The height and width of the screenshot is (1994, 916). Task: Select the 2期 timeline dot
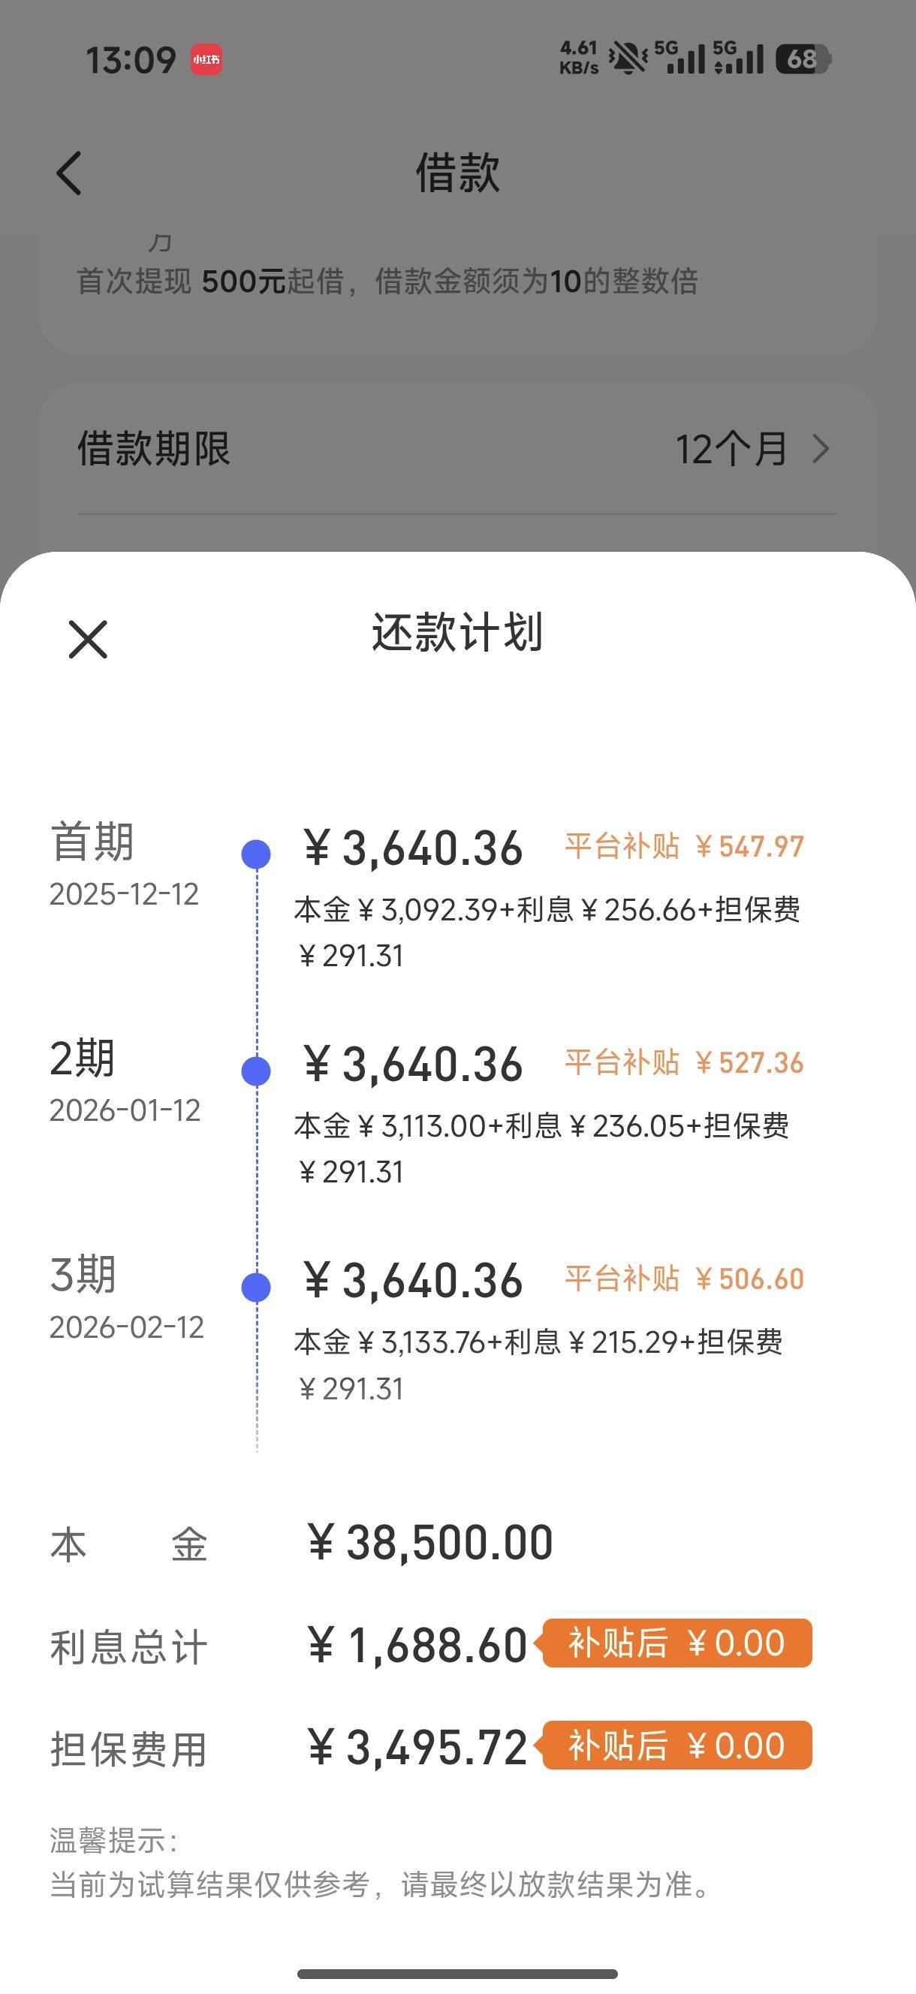click(256, 1071)
